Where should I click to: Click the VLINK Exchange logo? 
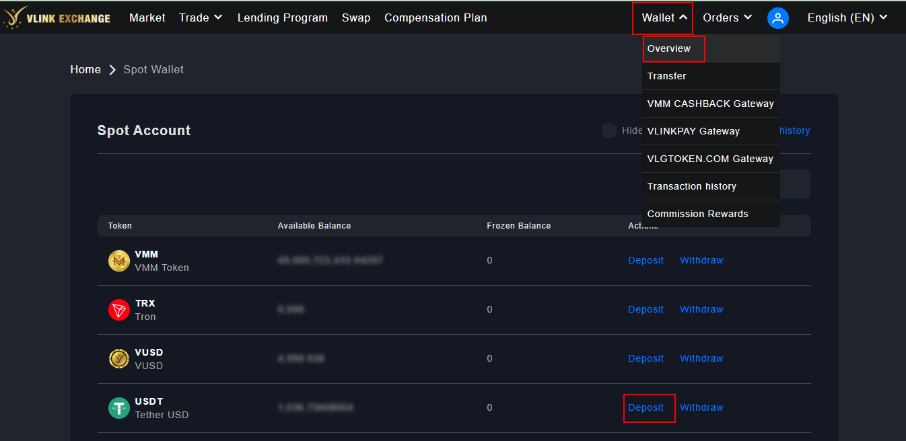point(57,17)
